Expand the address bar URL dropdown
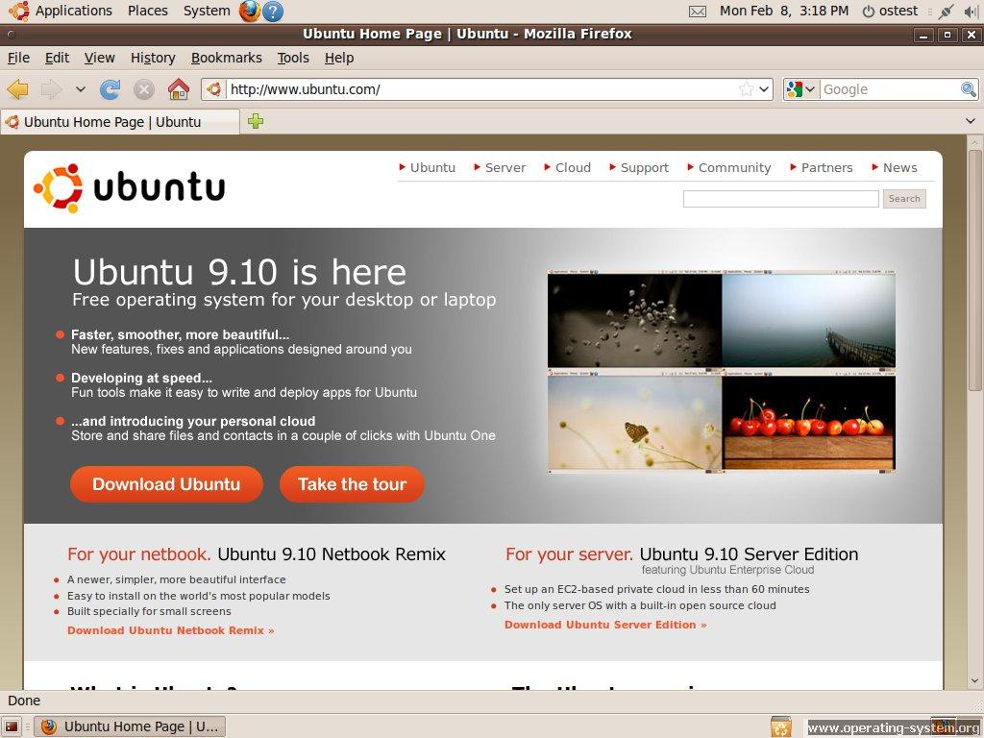Screen dimensions: 984x738 click(764, 89)
